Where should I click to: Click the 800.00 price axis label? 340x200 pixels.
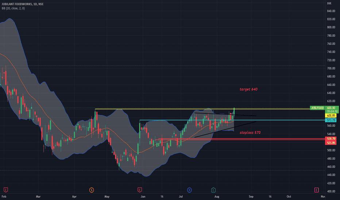pyautogui.click(x=331, y=28)
